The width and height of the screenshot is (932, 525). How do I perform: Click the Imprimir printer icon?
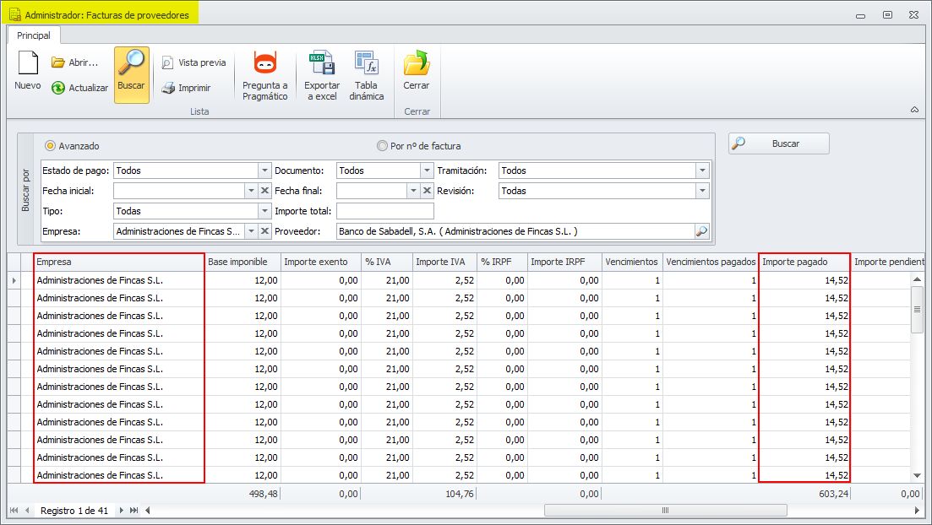(x=168, y=88)
